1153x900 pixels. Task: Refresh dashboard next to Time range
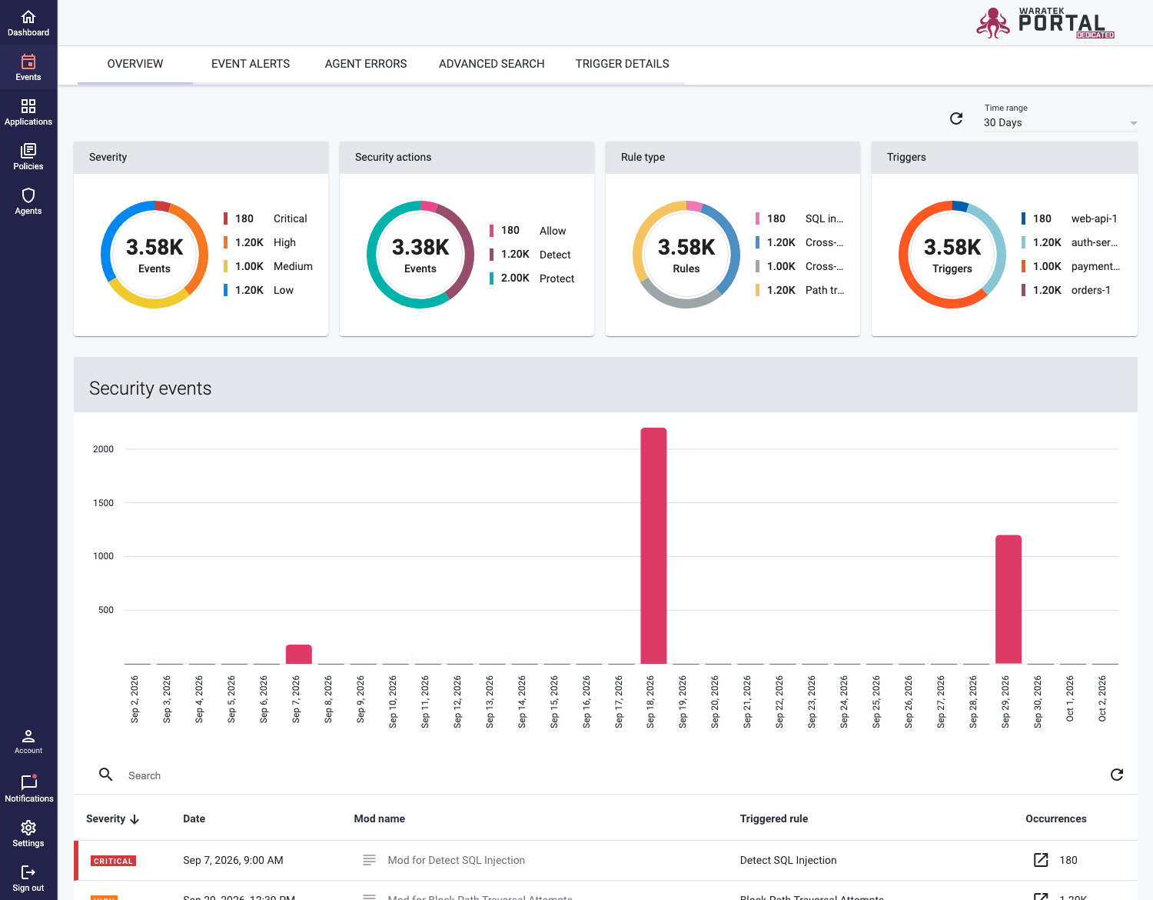956,118
